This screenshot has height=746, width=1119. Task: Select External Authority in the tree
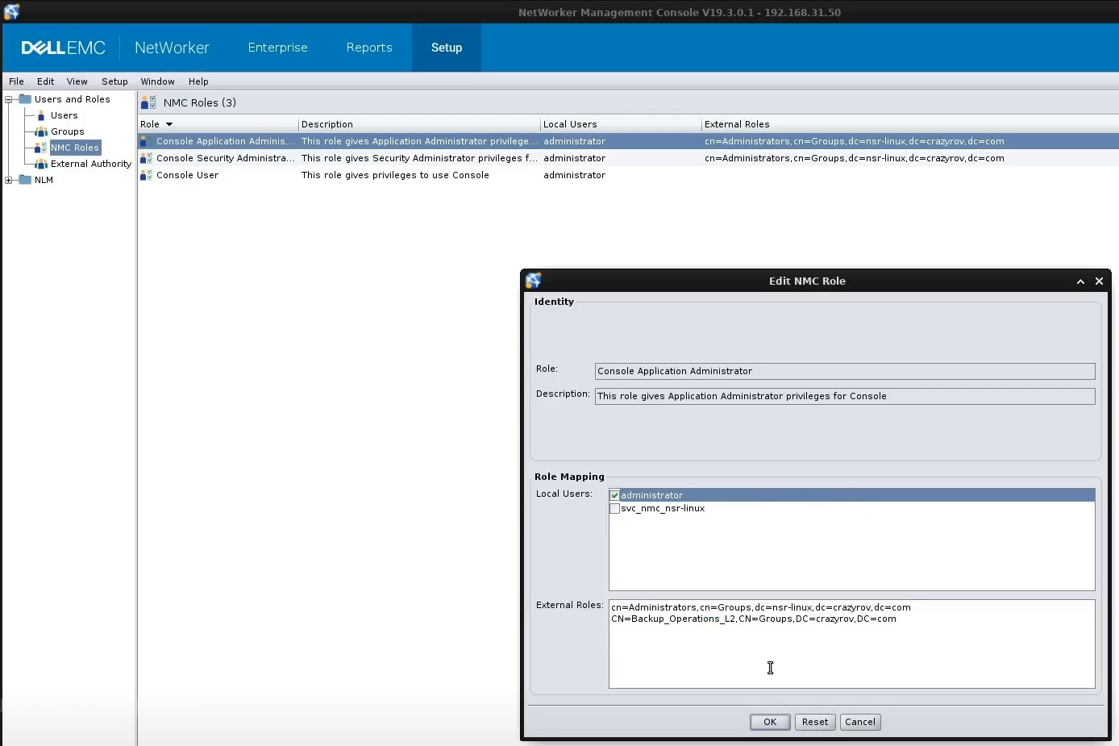pos(91,164)
